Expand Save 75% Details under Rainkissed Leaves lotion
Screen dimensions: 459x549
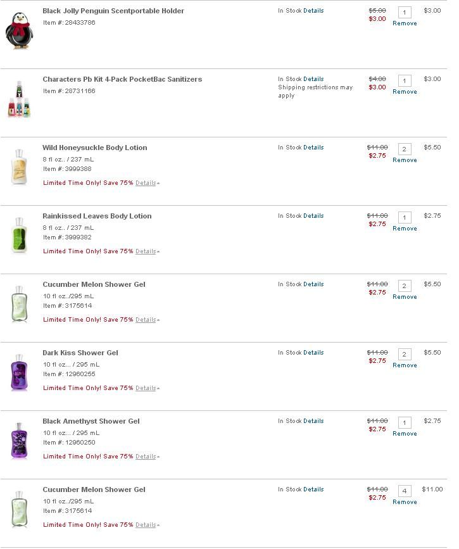pos(146,251)
